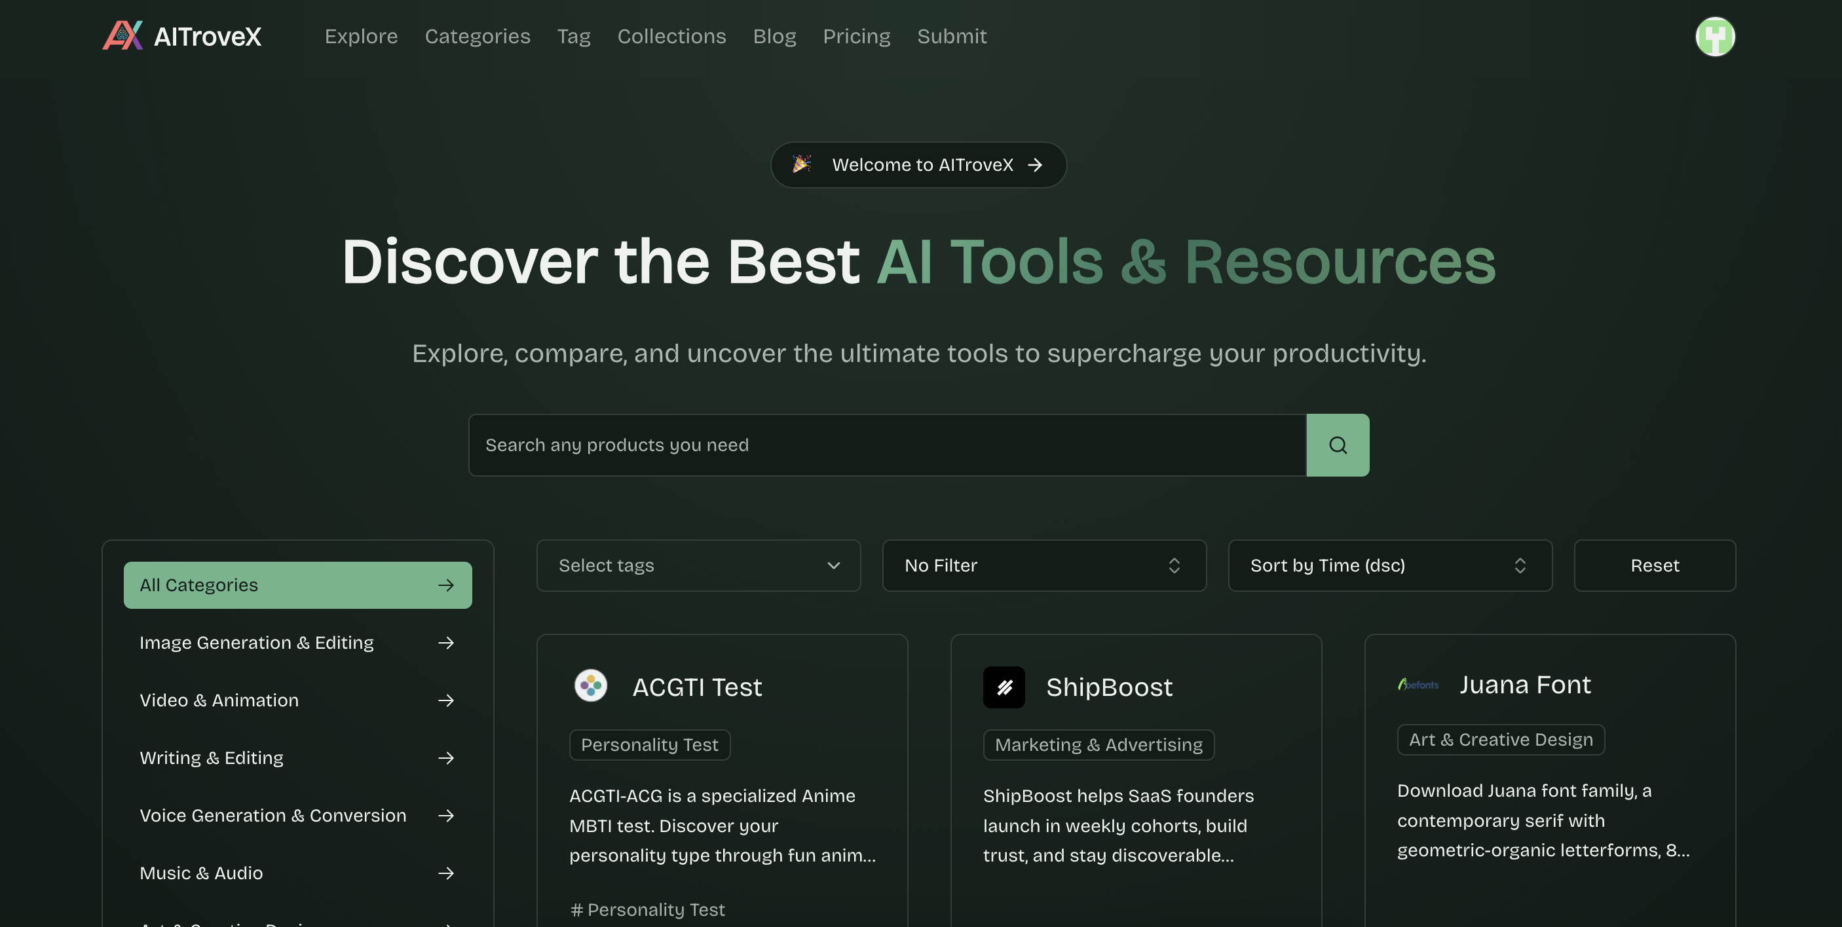This screenshot has width=1842, height=927.
Task: Open the user avatar menu
Action: [1715, 37]
